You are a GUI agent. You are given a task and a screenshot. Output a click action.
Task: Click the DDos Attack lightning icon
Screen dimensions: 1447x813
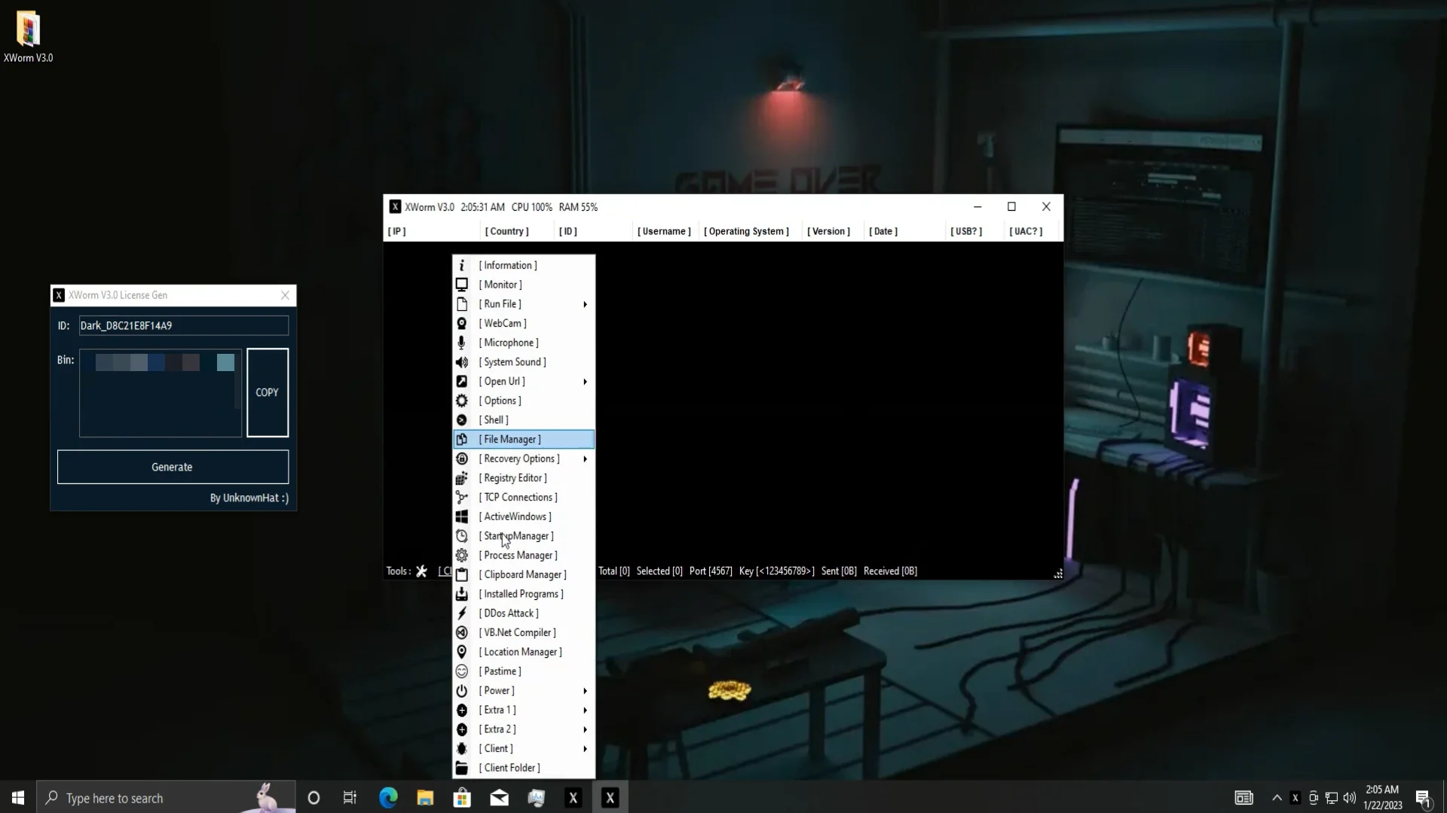462,613
